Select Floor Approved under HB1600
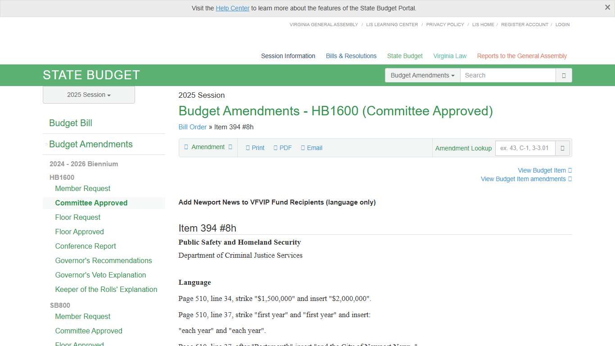615x346 pixels. (x=79, y=232)
